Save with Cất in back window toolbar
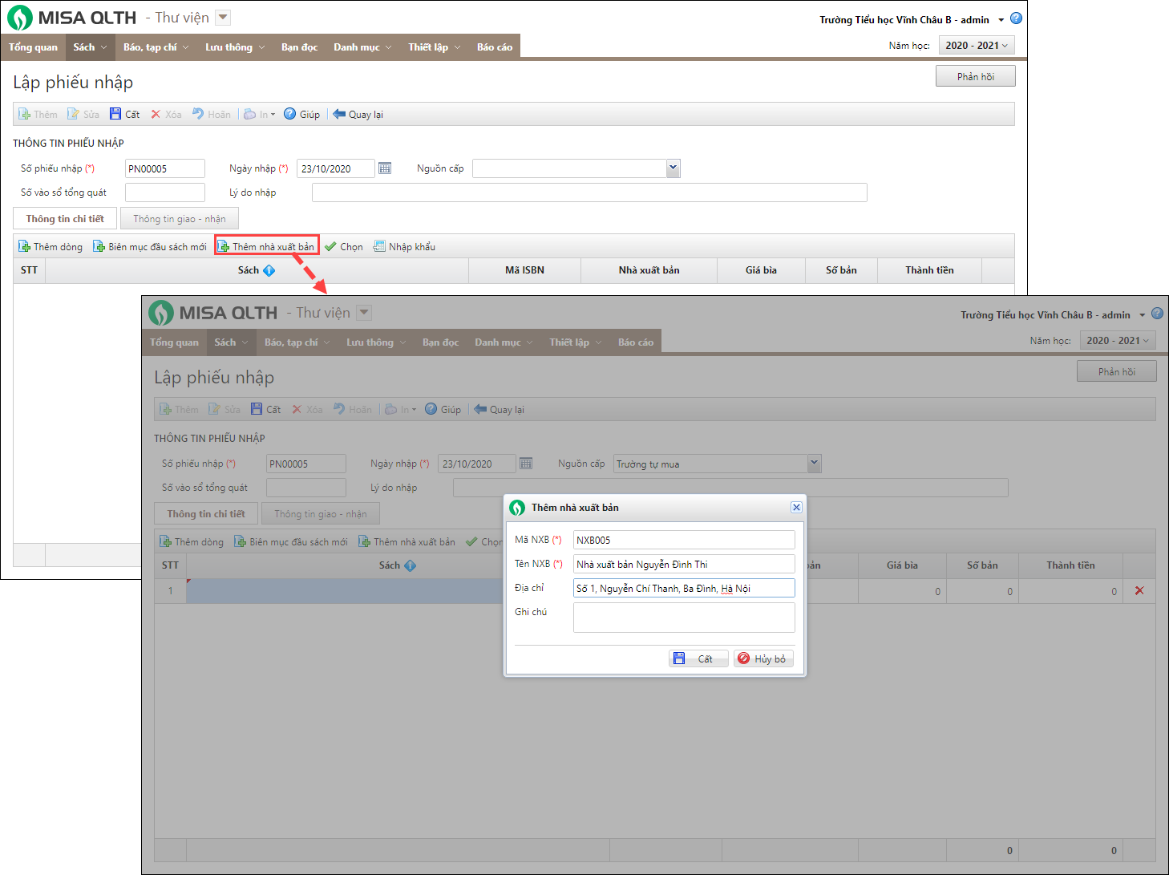 coord(124,115)
